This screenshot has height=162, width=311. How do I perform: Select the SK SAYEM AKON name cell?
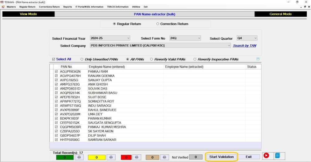(x=125, y=131)
